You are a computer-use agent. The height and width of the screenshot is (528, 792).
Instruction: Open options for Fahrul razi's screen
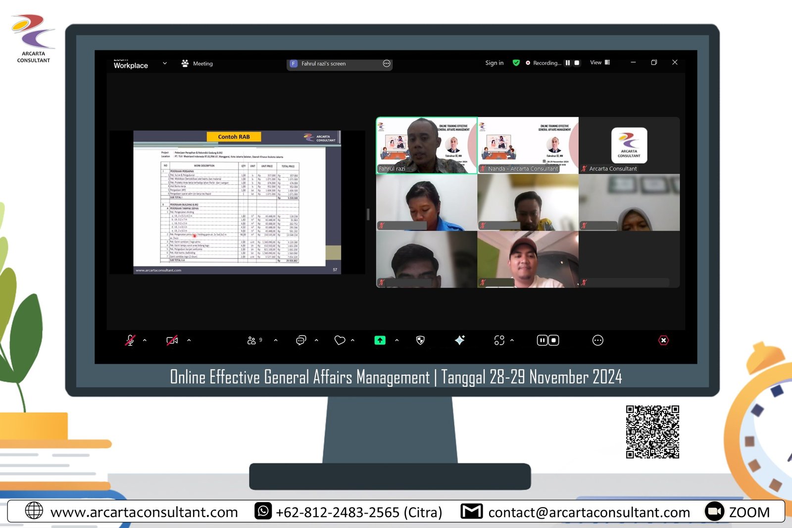387,64
